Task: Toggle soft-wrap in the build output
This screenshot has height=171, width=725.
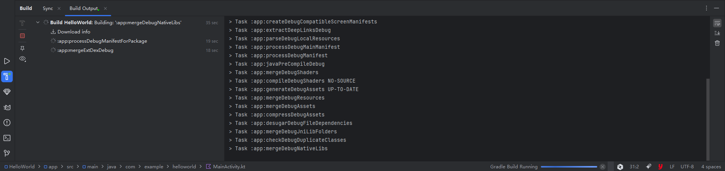Action: 717,23
